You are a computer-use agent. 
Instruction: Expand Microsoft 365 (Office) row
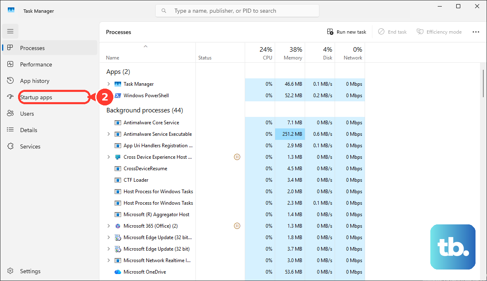pyautogui.click(x=108, y=226)
